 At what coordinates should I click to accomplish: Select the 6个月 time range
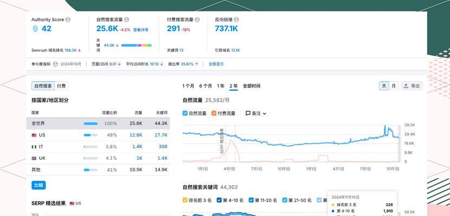point(205,86)
